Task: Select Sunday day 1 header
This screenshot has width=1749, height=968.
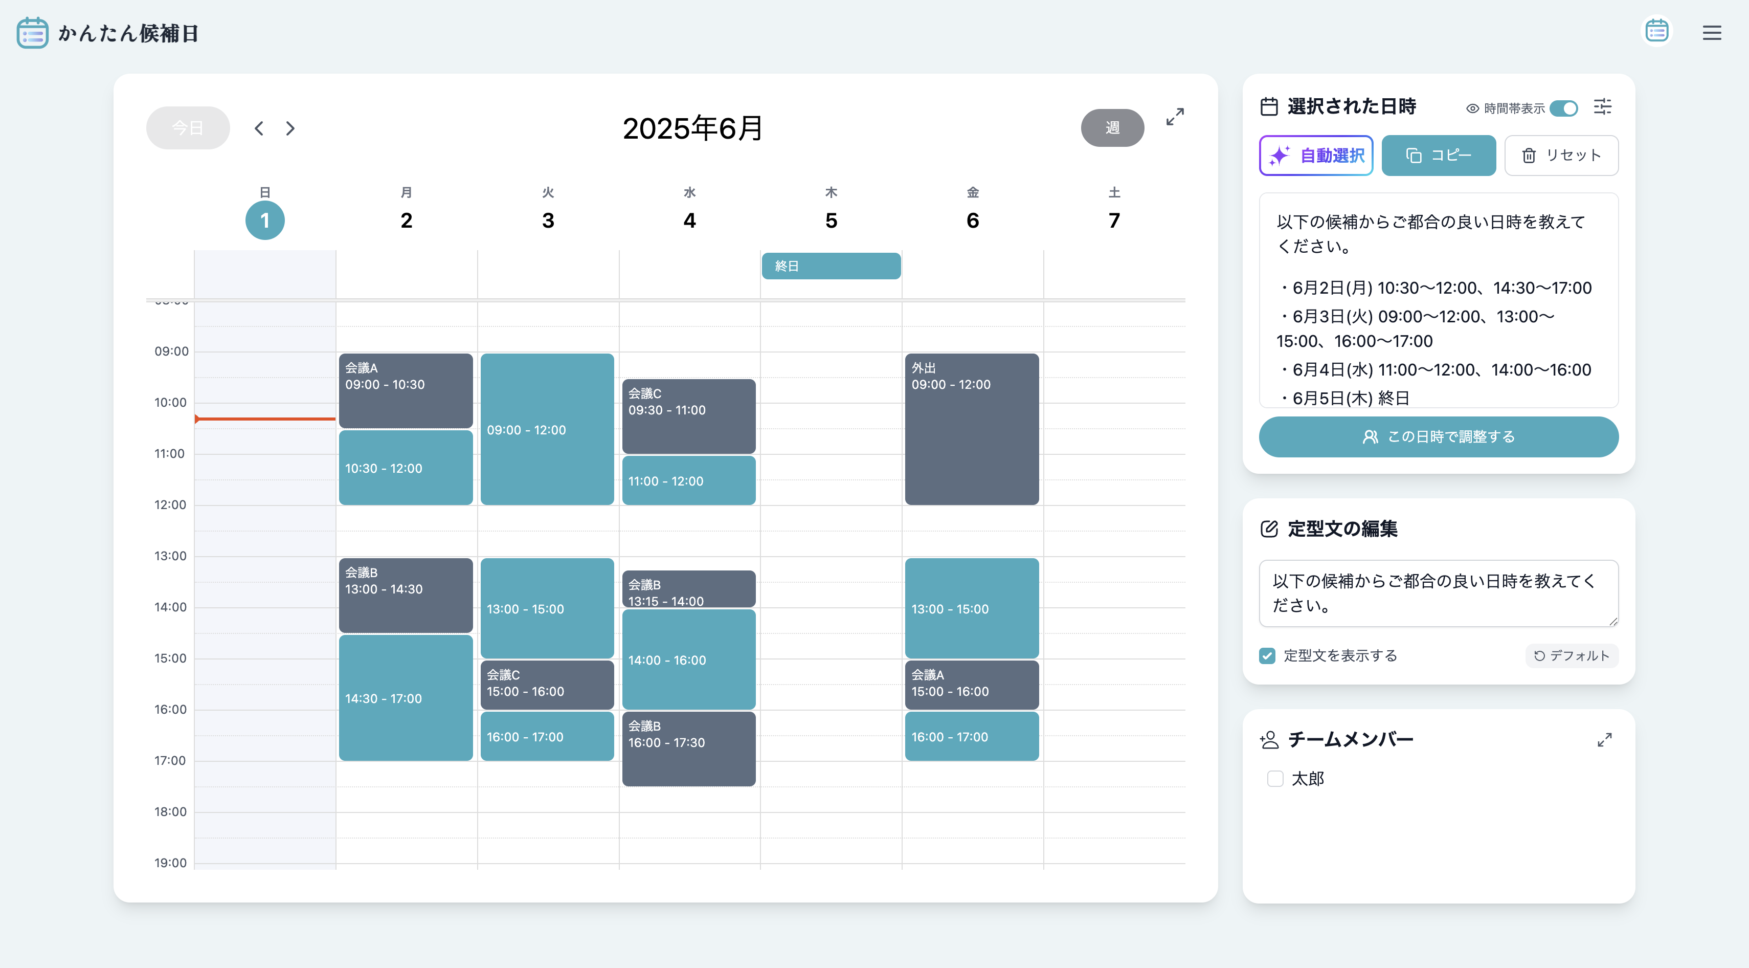Action: pyautogui.click(x=265, y=220)
